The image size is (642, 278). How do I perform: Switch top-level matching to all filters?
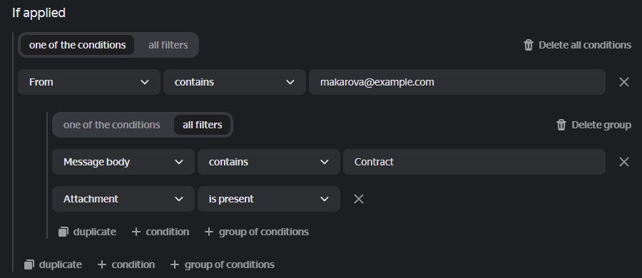(x=168, y=45)
